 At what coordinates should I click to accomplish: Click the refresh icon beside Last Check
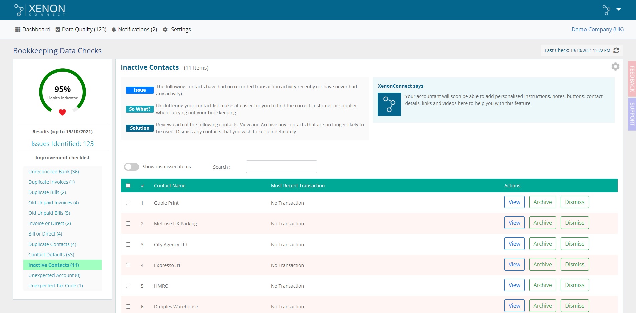[616, 50]
